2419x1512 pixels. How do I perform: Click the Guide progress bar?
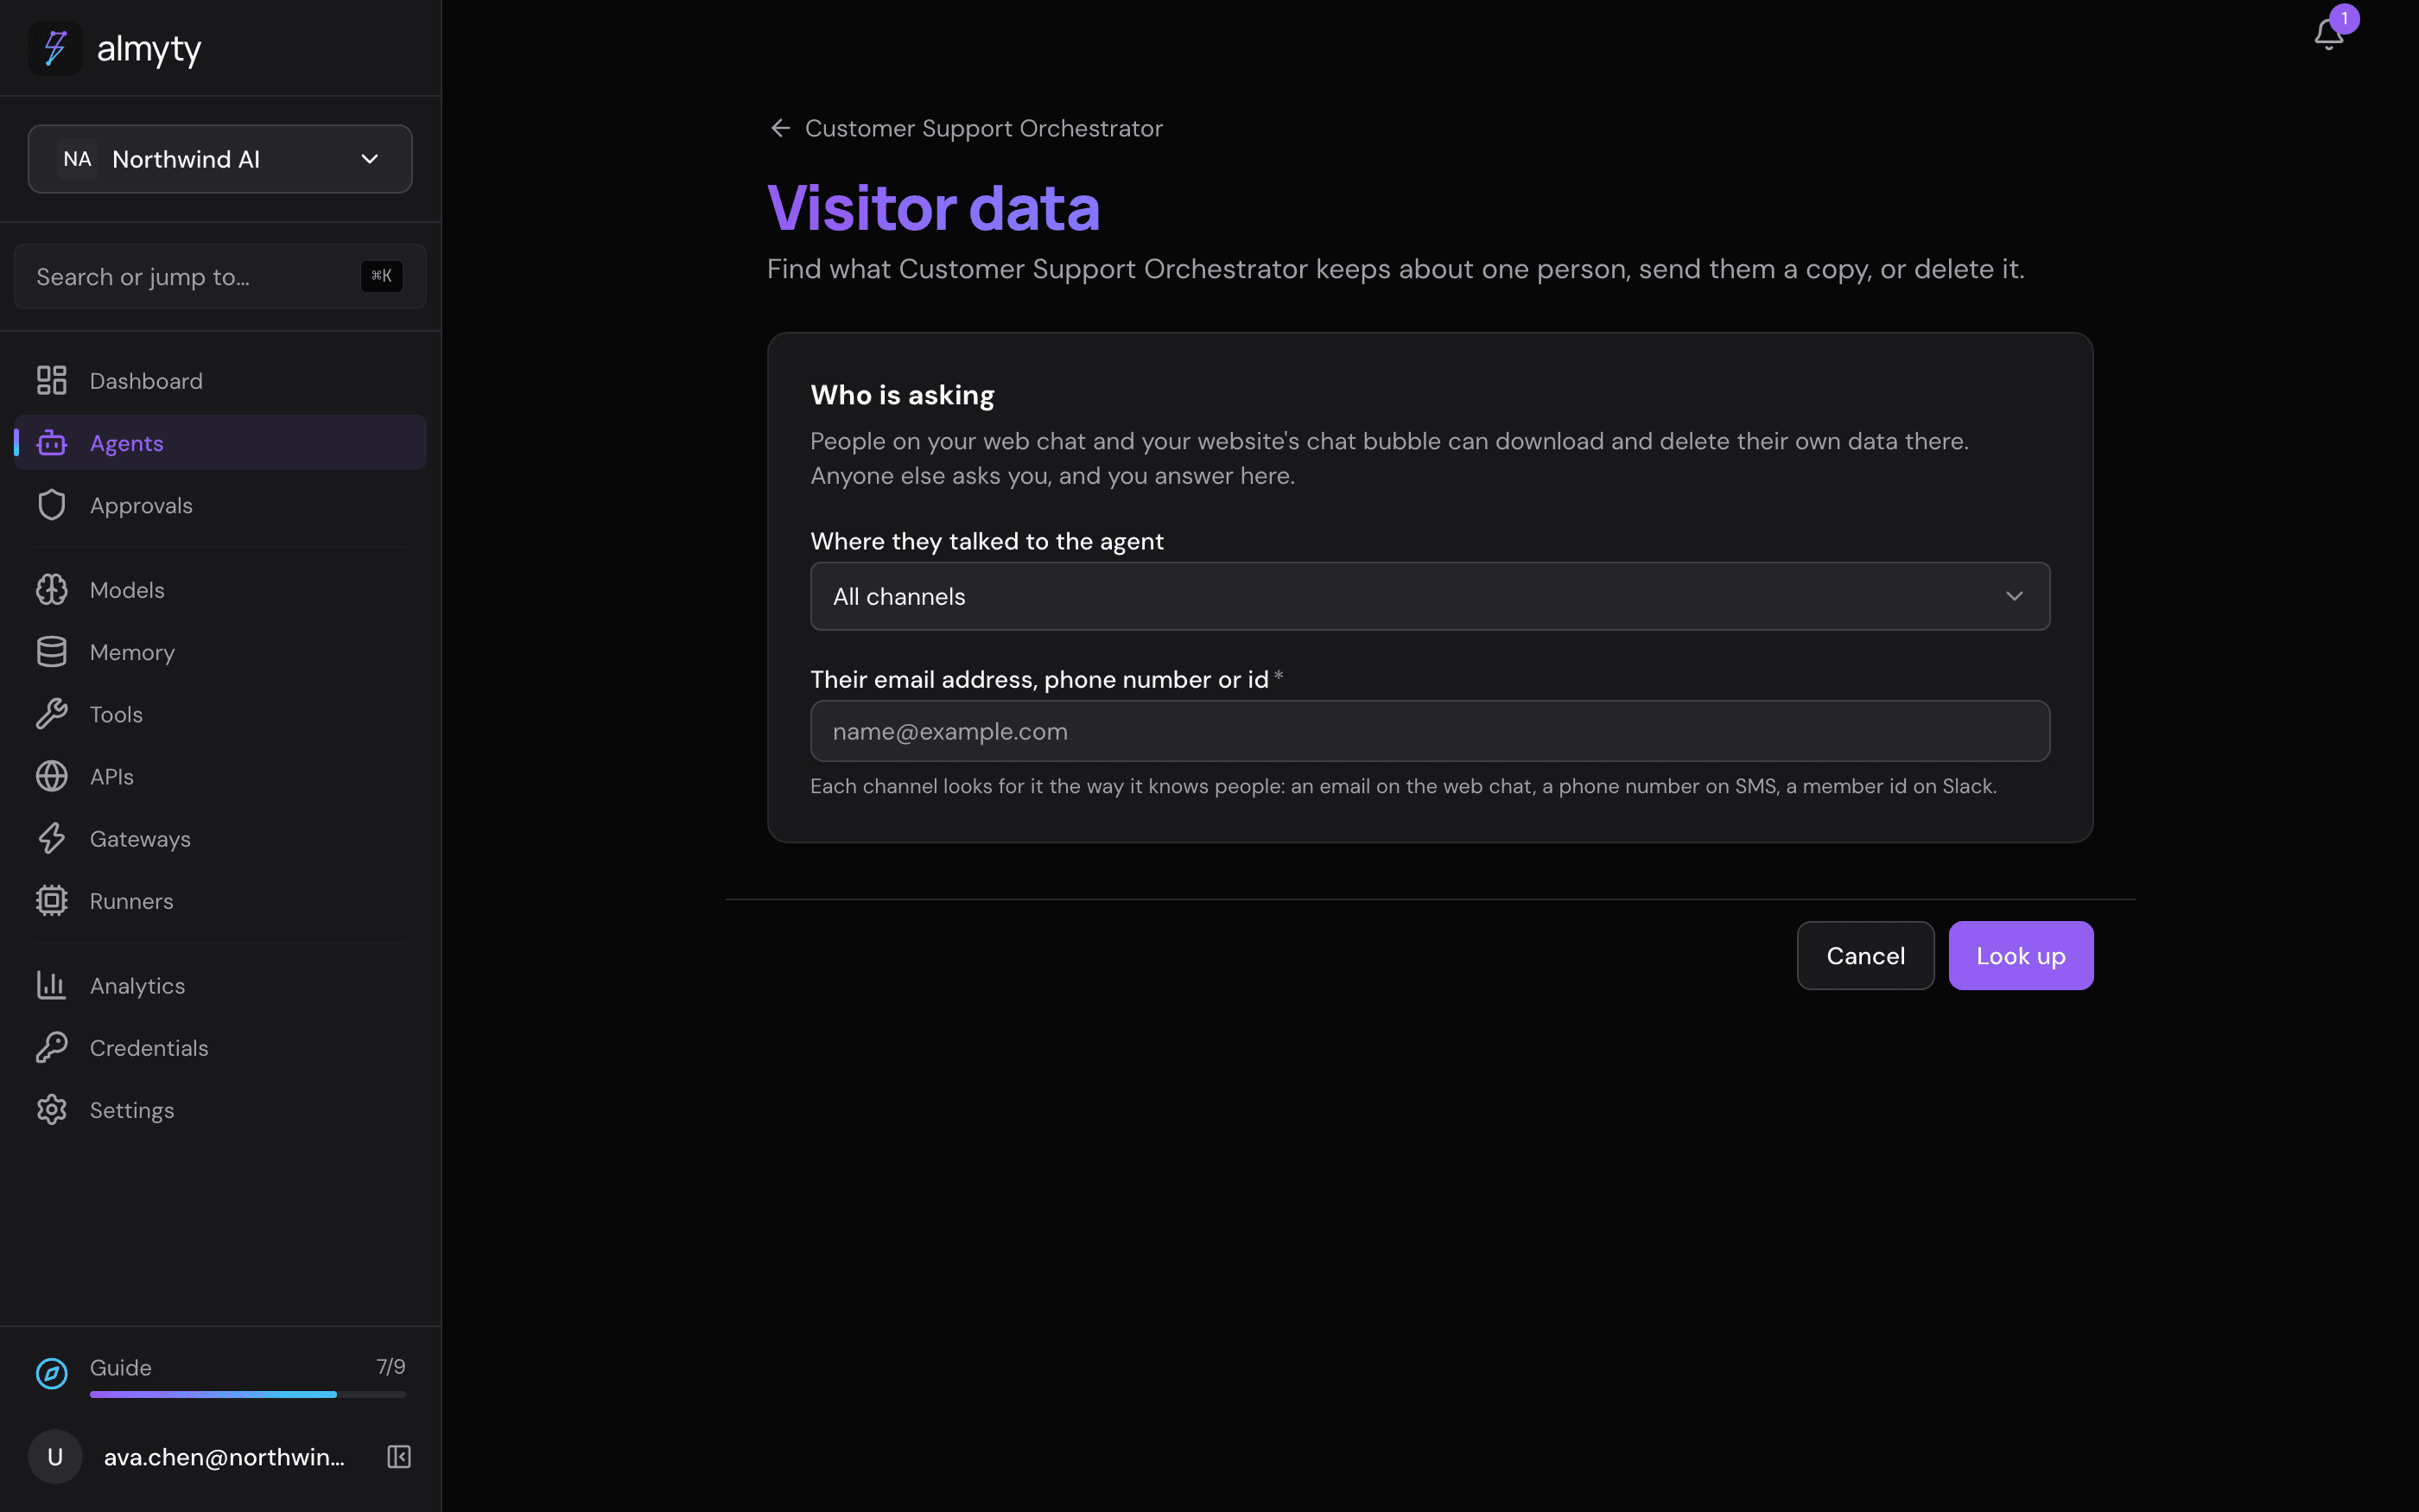248,1394
